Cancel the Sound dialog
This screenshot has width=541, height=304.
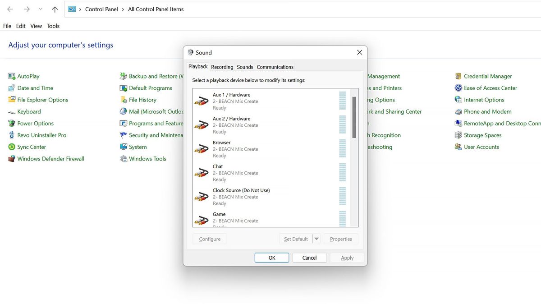309,258
